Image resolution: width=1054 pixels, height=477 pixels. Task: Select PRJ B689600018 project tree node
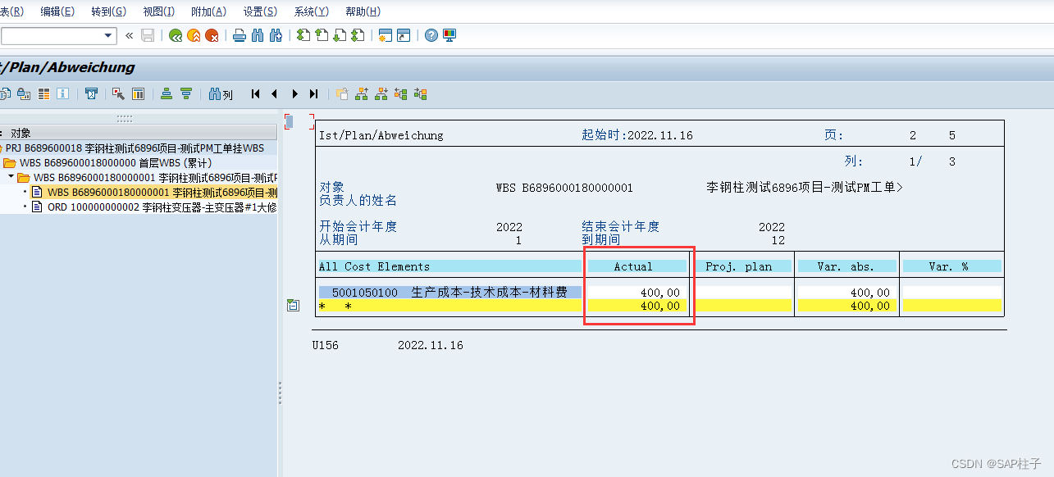click(x=135, y=148)
